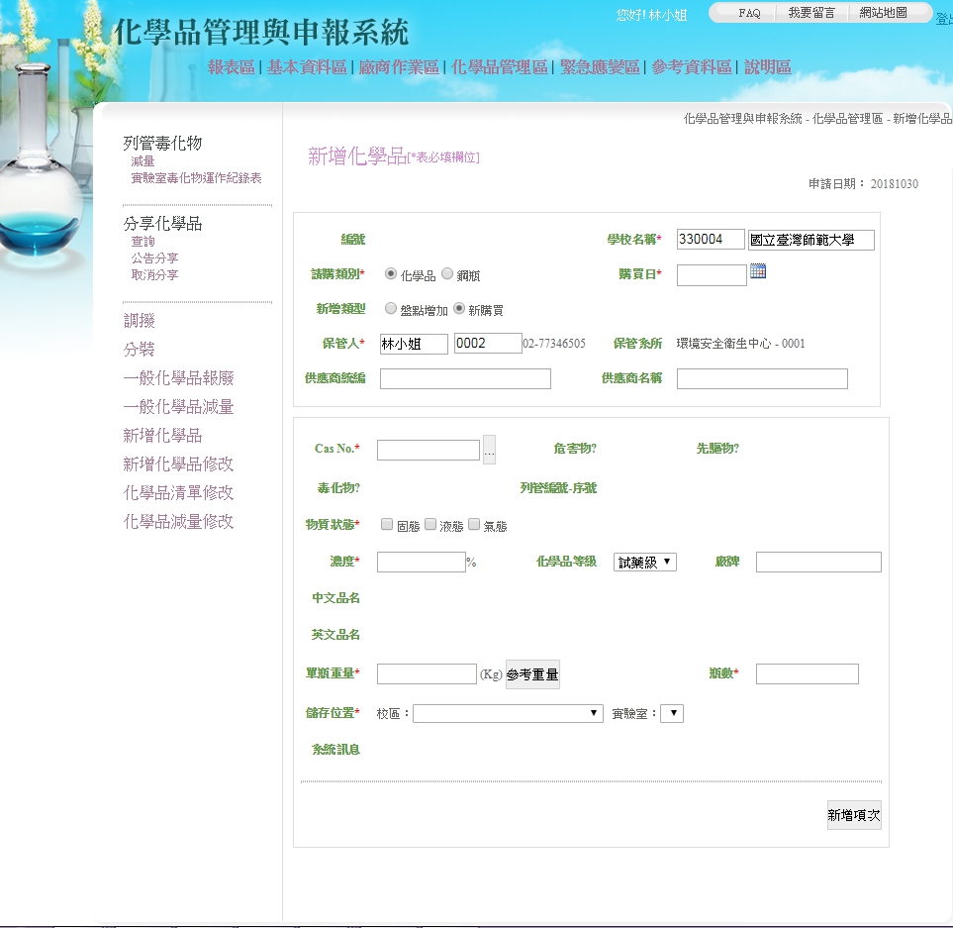953x928 pixels.
Task: Select the 化學品 request type radio
Action: [x=391, y=273]
